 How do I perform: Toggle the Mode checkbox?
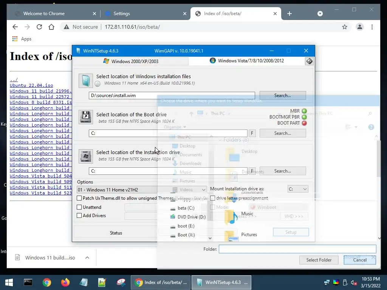point(212,207)
